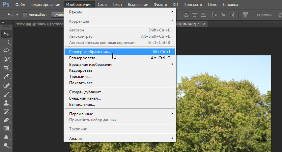
Task: Enable the Автовыбор checkbox
Action: pyautogui.click(x=25, y=15)
